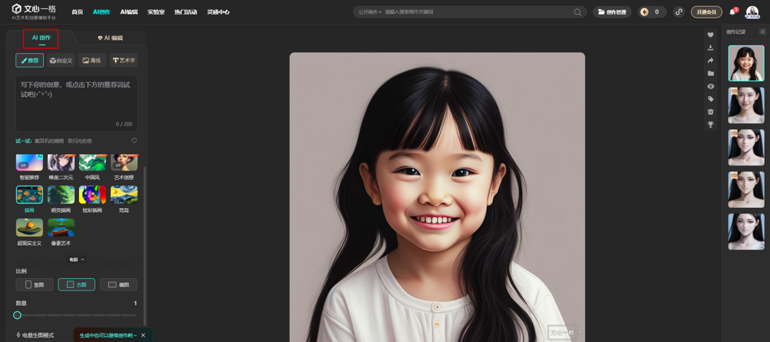Select the 竖图 portrait ratio

[34, 284]
